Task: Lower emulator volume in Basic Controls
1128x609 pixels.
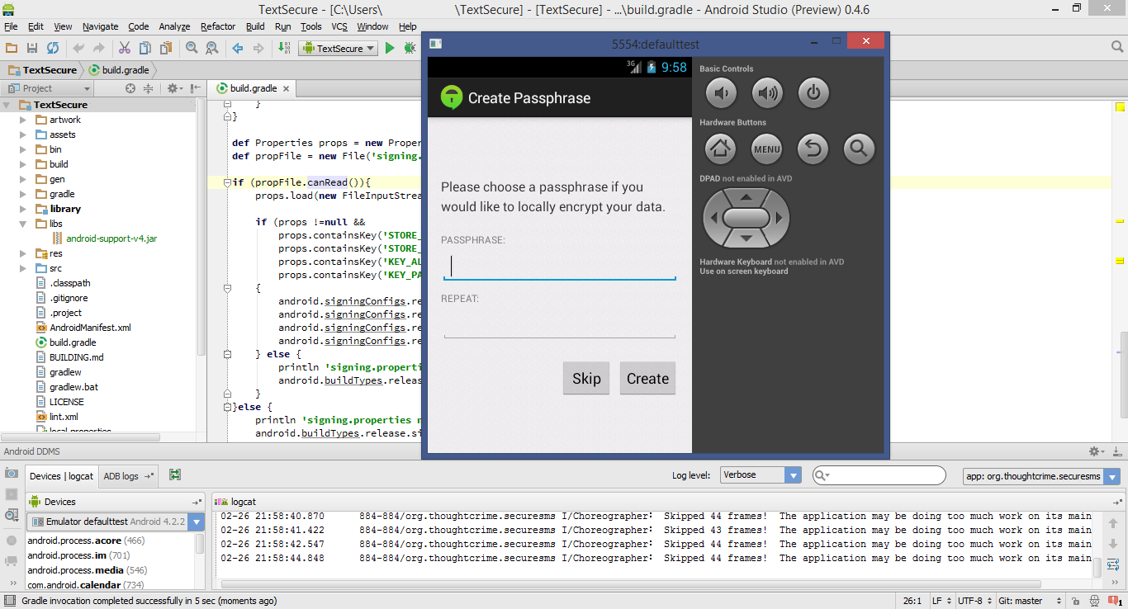Action: [721, 93]
